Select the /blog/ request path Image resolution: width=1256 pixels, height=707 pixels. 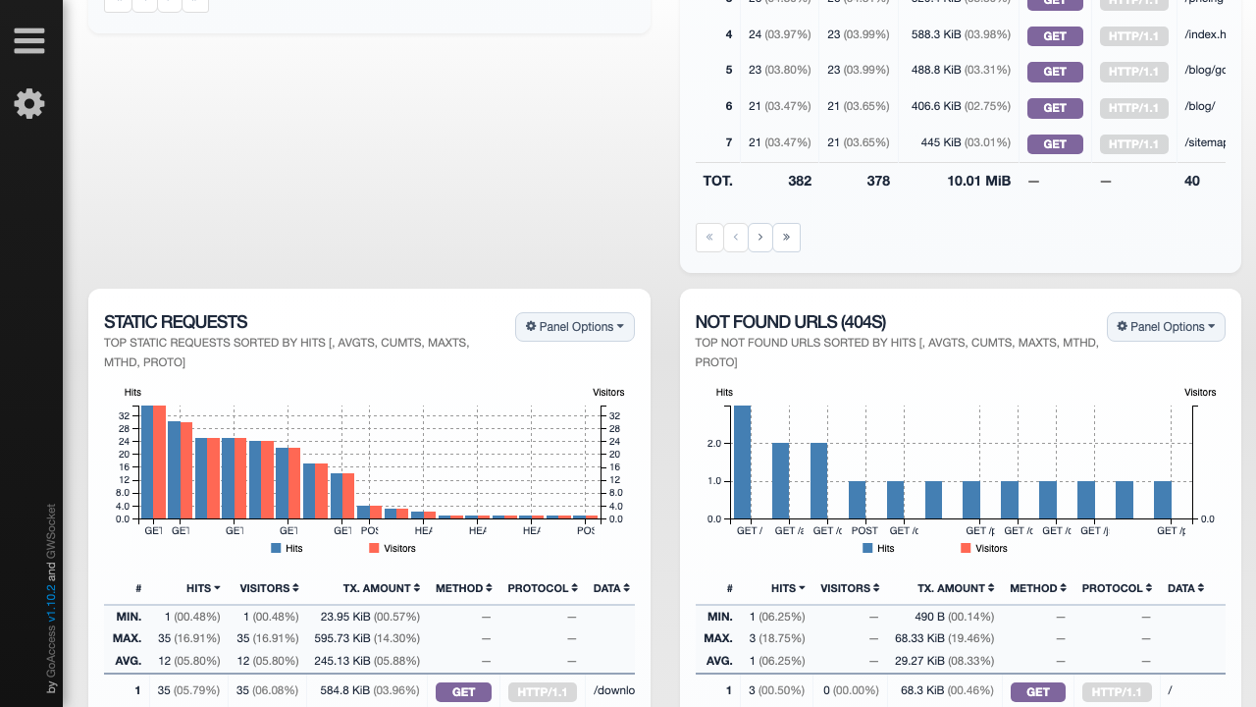tap(1200, 106)
